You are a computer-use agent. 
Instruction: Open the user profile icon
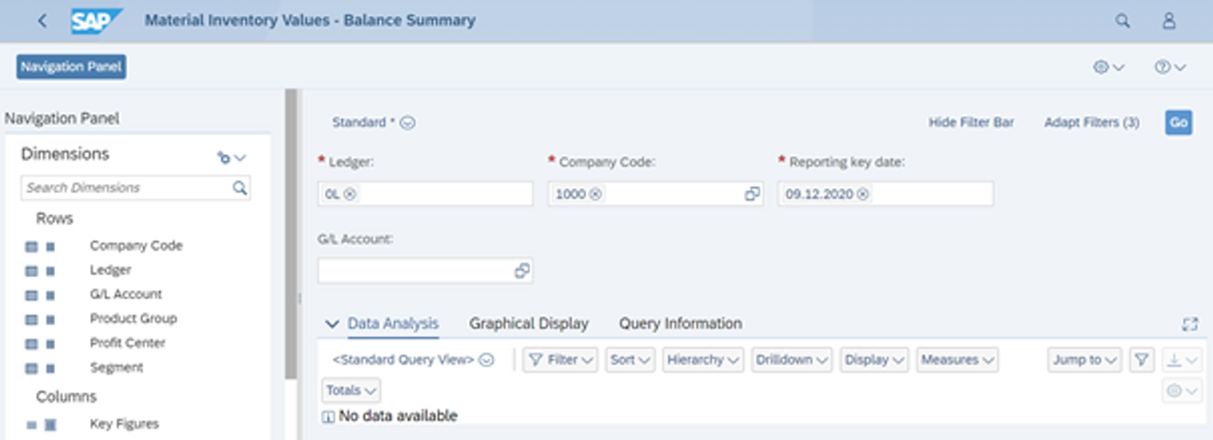click(1169, 21)
